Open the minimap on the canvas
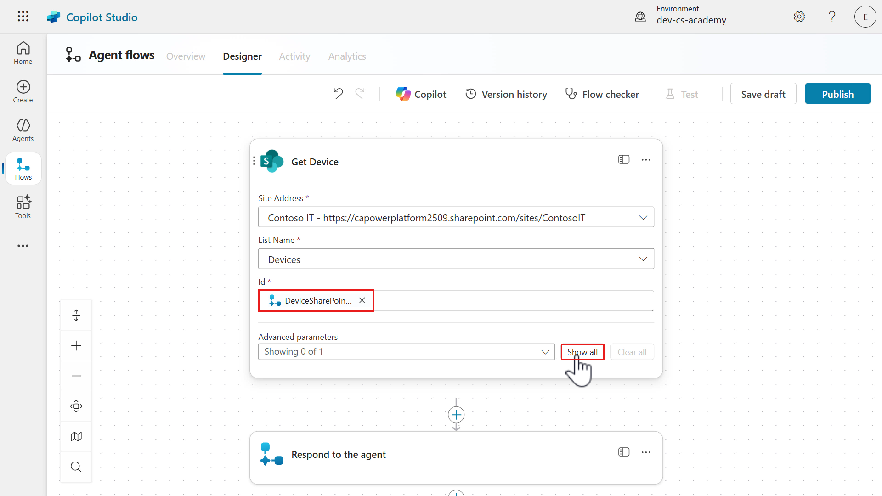882x496 pixels. 76,436
